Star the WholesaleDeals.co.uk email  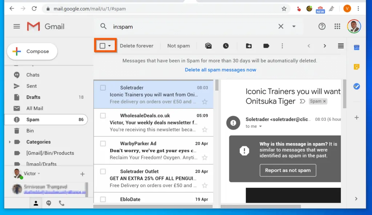point(205,130)
